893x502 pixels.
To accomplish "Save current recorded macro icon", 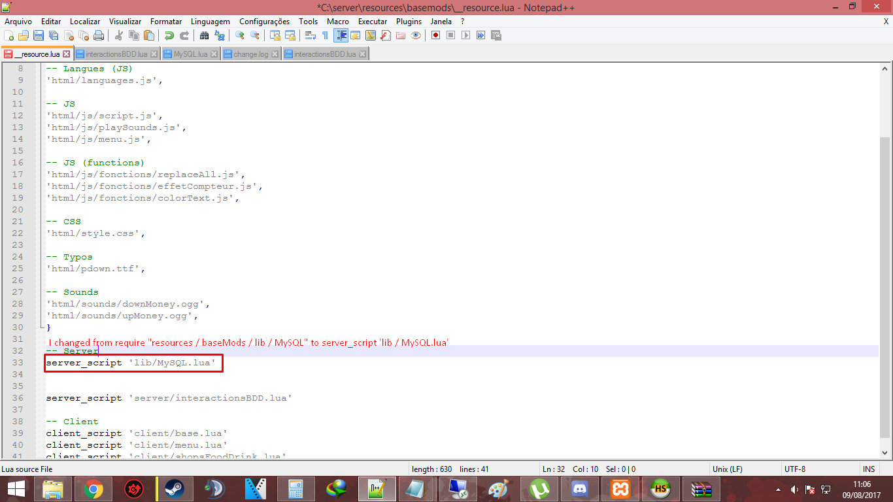I will [x=496, y=35].
